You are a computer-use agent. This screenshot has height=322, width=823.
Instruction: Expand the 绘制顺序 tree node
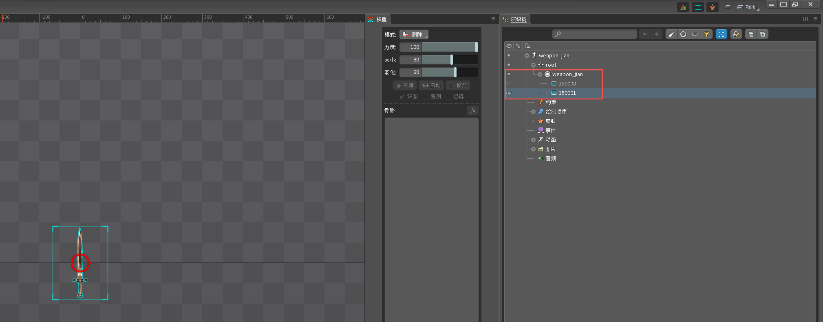click(533, 112)
